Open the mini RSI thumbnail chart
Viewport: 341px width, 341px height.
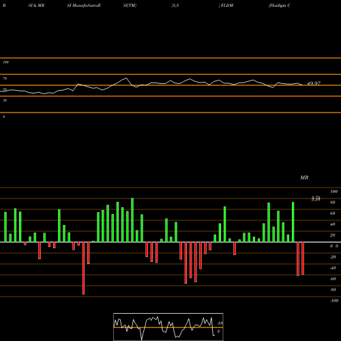(x=168, y=327)
